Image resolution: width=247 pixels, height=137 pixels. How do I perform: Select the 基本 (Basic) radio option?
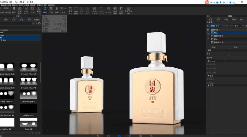(211, 47)
